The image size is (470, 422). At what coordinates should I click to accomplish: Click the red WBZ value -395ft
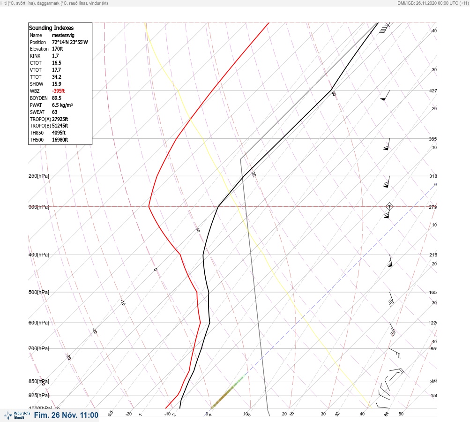[x=58, y=91]
